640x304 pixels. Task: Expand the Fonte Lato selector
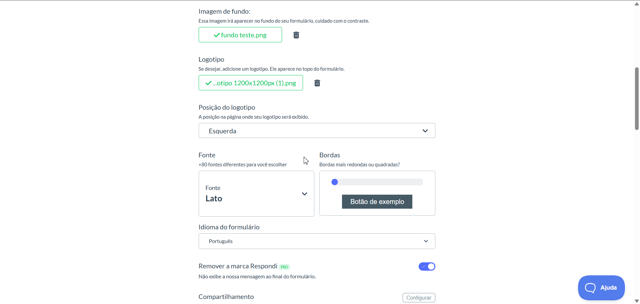point(256,194)
